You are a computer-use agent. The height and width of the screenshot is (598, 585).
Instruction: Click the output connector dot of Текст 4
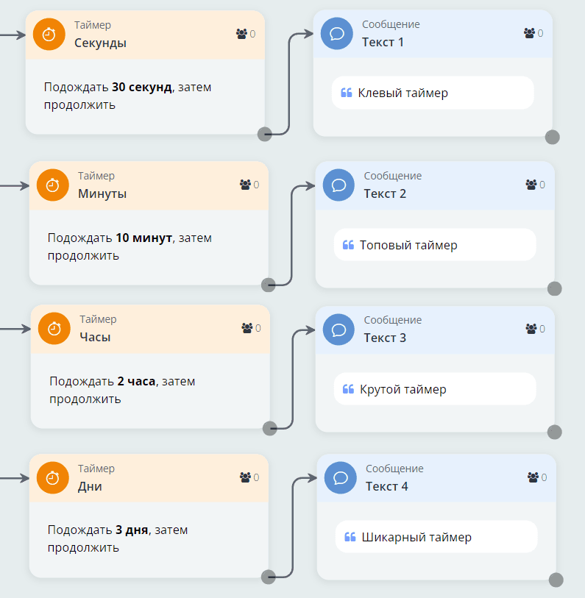point(556,580)
